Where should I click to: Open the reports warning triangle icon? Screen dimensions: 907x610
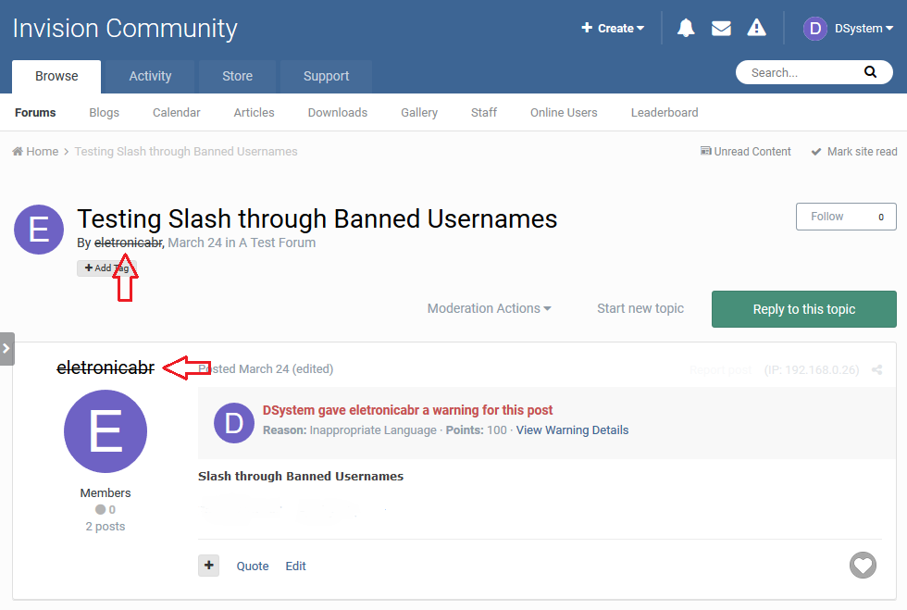[x=757, y=28]
